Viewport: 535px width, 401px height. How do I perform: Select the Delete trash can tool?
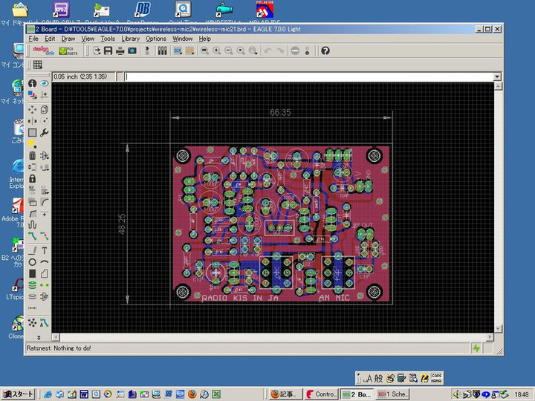[x=33, y=155]
